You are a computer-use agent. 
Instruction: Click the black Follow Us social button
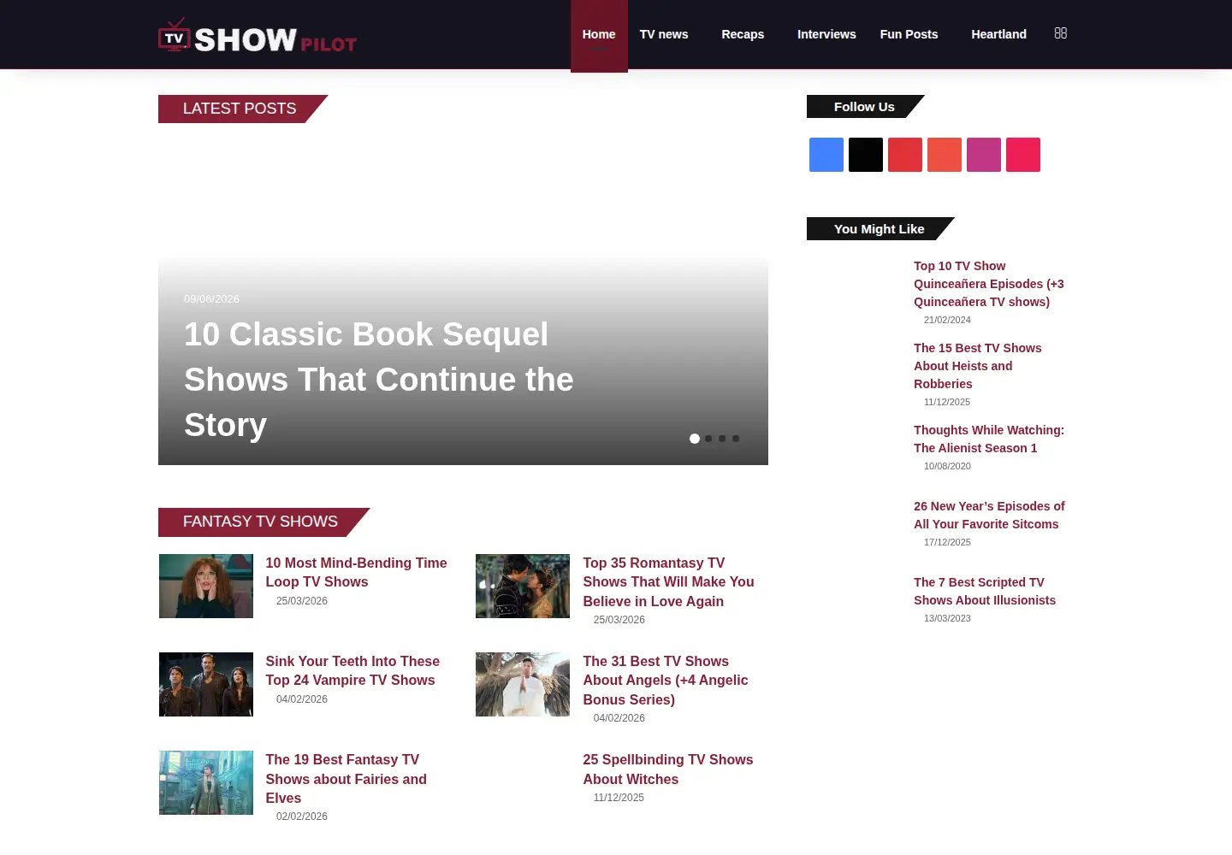tap(866, 155)
